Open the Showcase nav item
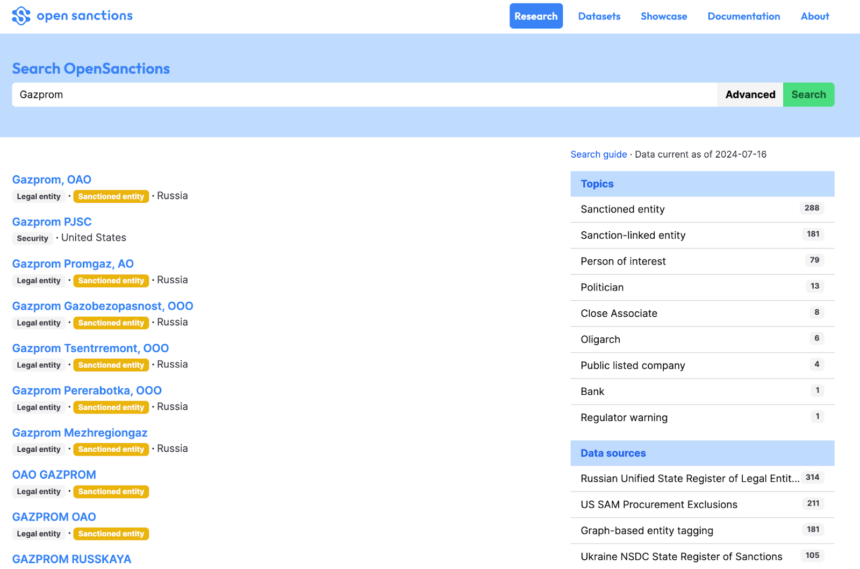This screenshot has height=569, width=860. (x=664, y=16)
